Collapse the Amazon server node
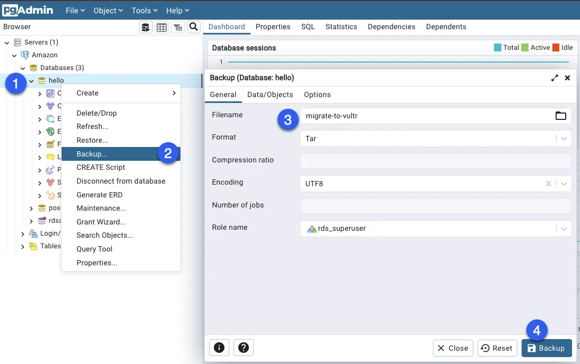The height and width of the screenshot is (364, 580). (x=14, y=56)
